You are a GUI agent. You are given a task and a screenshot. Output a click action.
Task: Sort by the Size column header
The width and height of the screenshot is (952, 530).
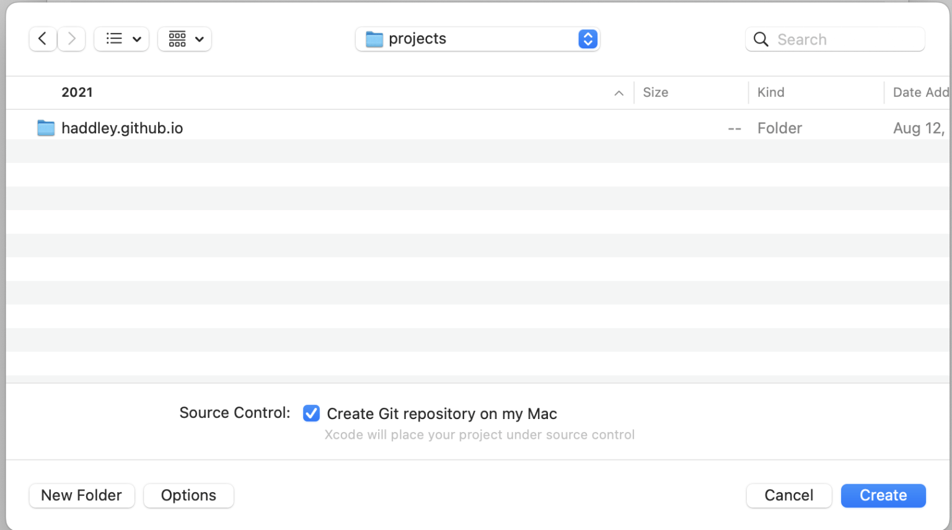655,92
